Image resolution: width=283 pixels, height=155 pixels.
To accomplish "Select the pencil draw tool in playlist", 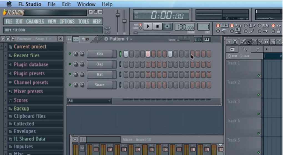I will tap(243, 42).
